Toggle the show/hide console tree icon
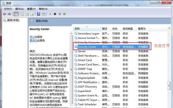The height and width of the screenshot is (108, 173). coord(16,14)
